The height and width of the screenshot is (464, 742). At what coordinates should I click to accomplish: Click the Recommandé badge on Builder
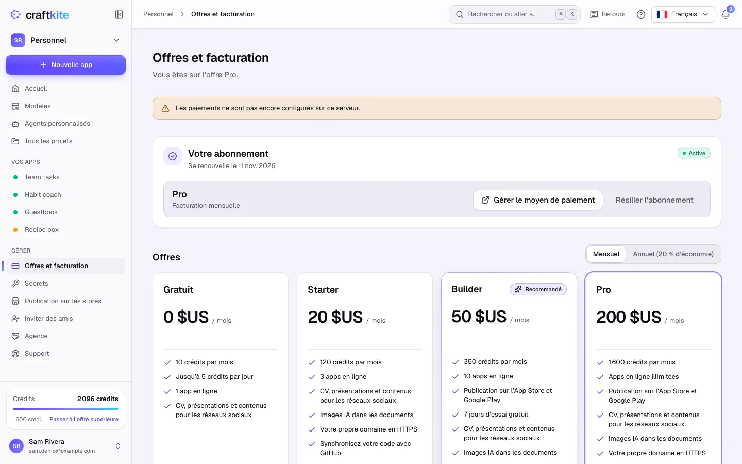[x=538, y=289]
